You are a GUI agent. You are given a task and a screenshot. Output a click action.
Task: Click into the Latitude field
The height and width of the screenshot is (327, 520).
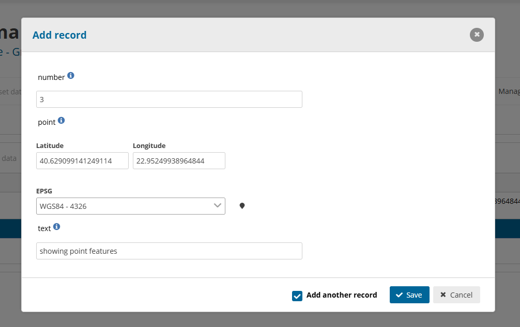pyautogui.click(x=82, y=161)
